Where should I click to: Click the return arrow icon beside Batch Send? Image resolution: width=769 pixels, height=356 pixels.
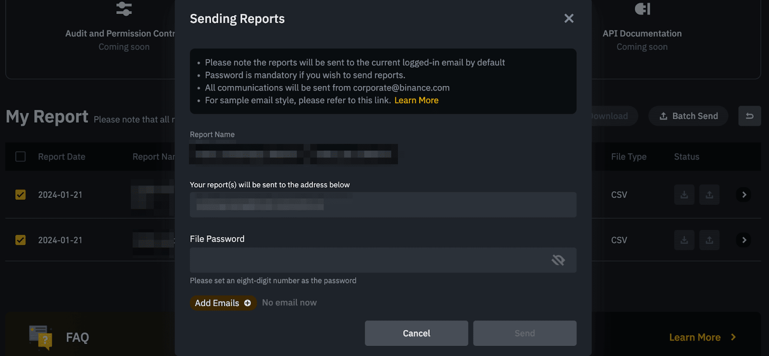749,116
